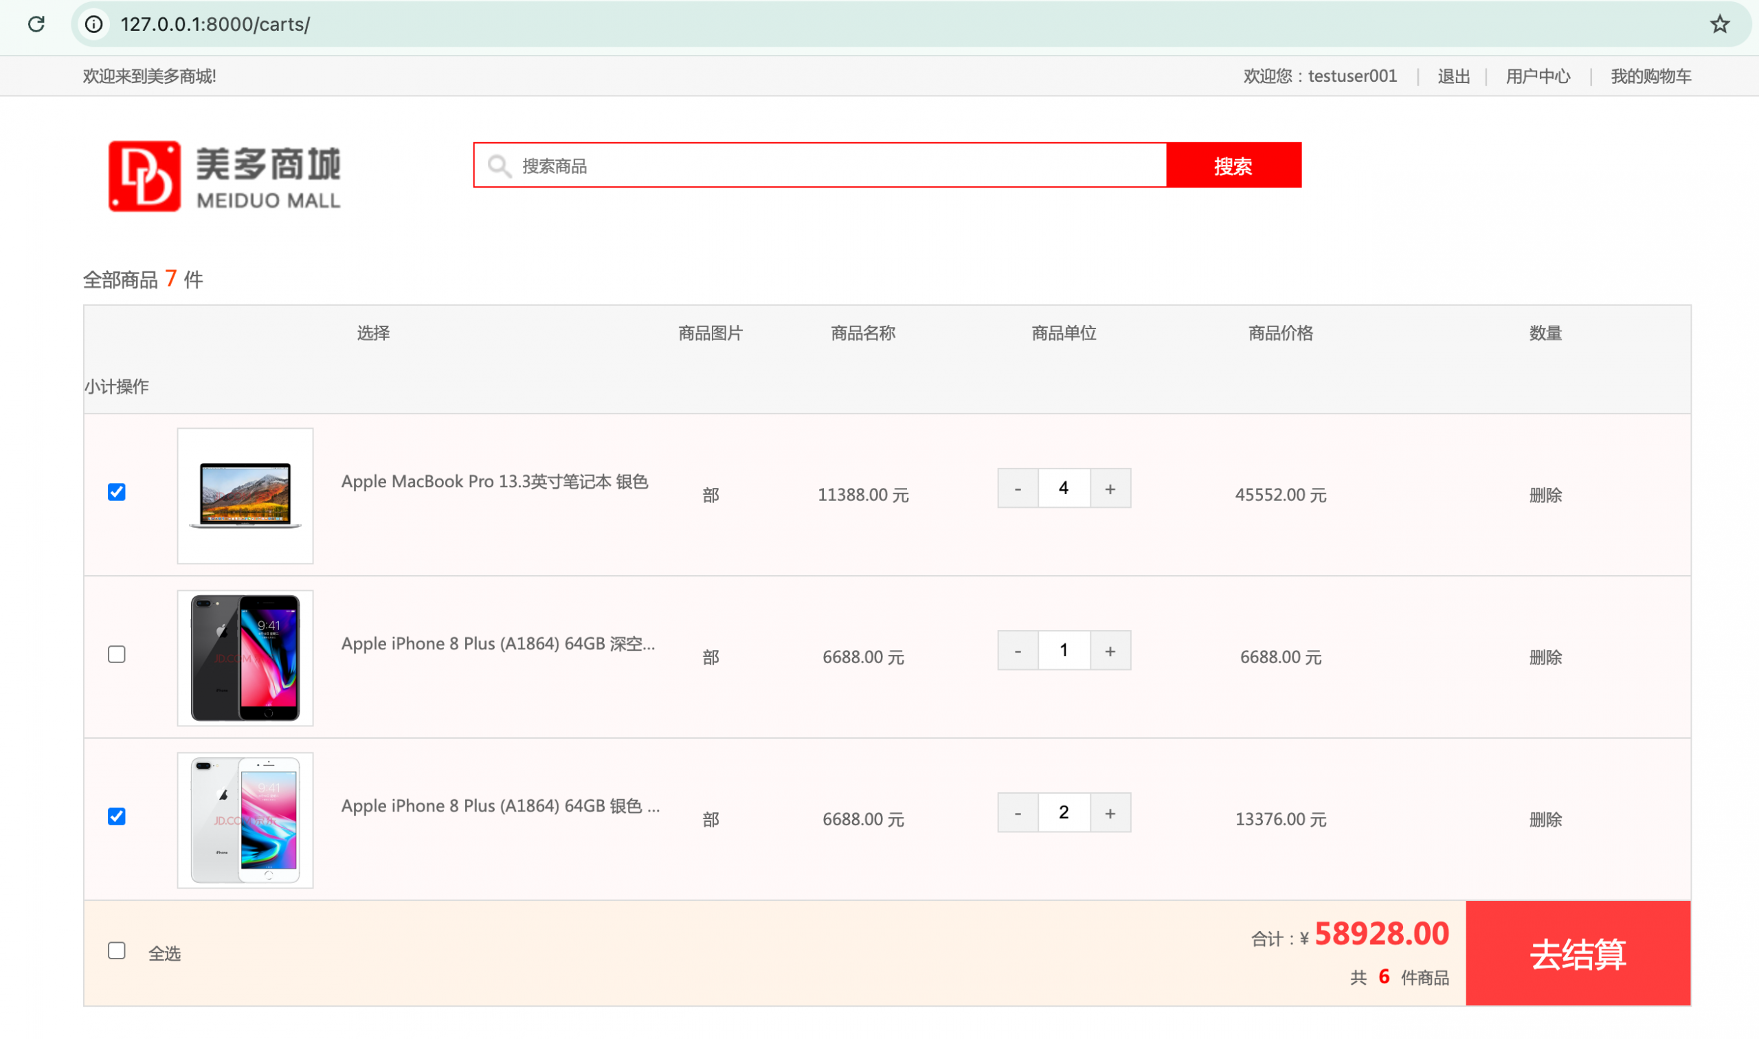
Task: Click the 45552.00 元 subtotal
Action: (x=1280, y=495)
